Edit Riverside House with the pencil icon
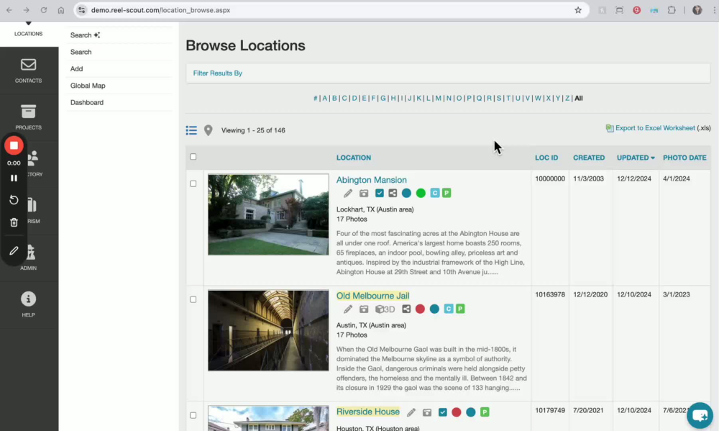The height and width of the screenshot is (431, 719). click(x=411, y=412)
